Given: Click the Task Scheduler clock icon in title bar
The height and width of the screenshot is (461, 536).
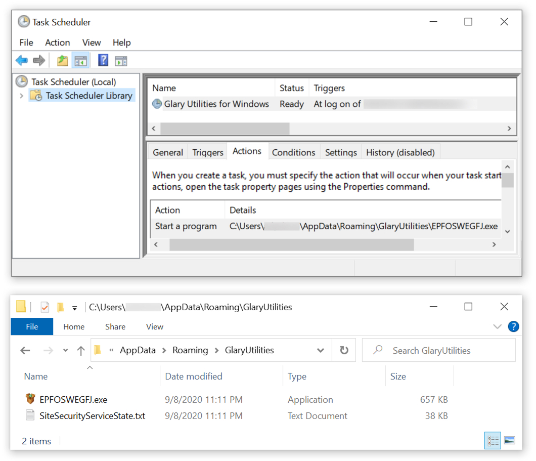Looking at the screenshot, I should (x=24, y=22).
